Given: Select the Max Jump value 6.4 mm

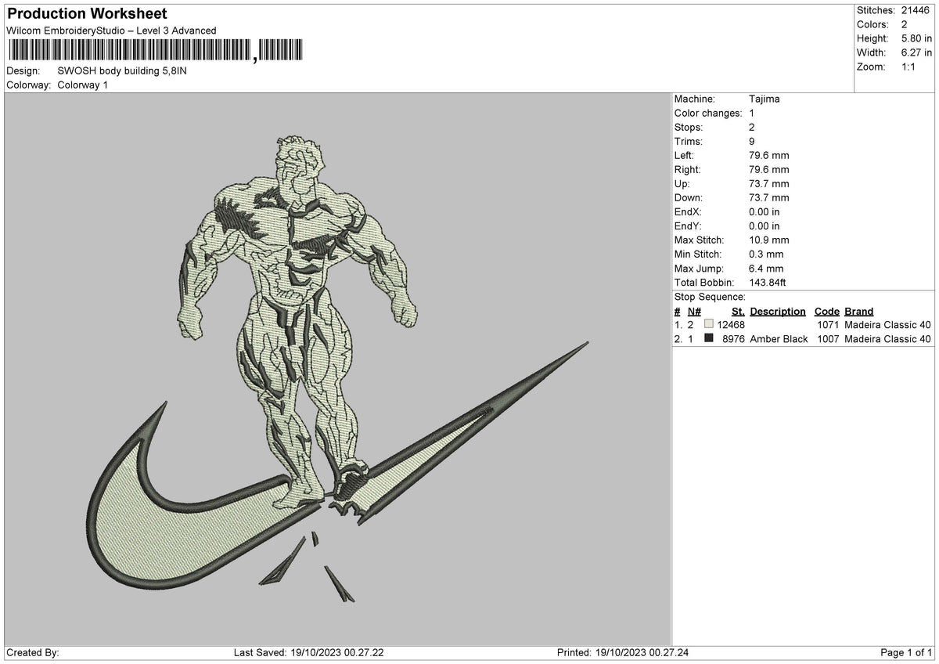Looking at the screenshot, I should [767, 269].
